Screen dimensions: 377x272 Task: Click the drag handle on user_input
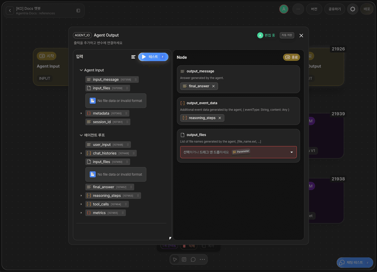click(128, 145)
